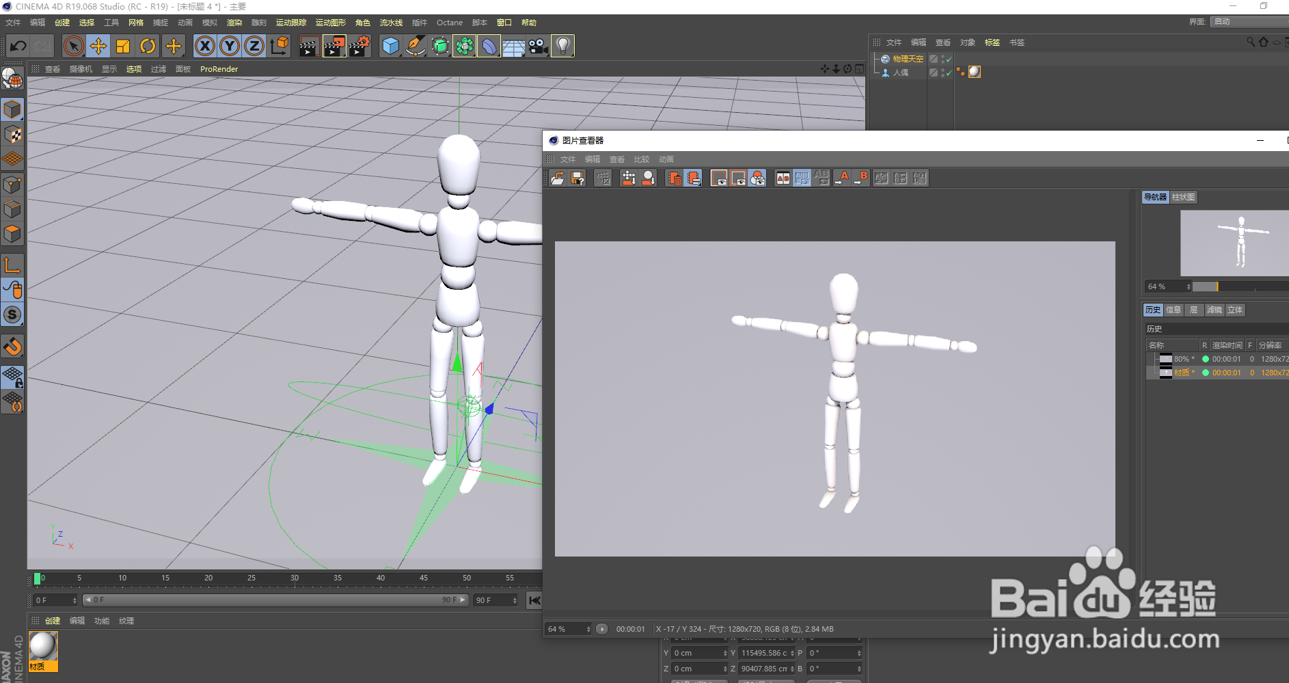Image resolution: width=1289 pixels, height=683 pixels.
Task: Open the Bend deformer icon
Action: 489,46
